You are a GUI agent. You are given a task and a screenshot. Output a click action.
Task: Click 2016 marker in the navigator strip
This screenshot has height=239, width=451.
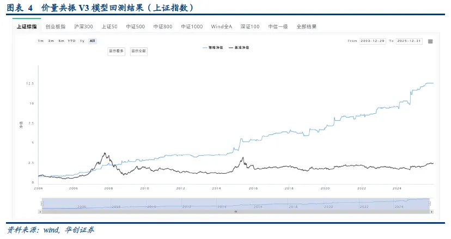(258, 207)
